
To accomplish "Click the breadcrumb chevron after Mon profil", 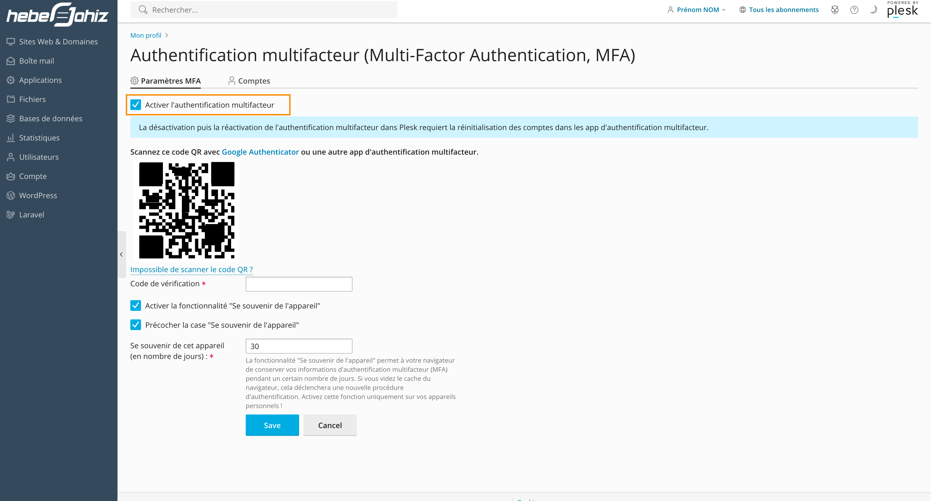I will [166, 35].
